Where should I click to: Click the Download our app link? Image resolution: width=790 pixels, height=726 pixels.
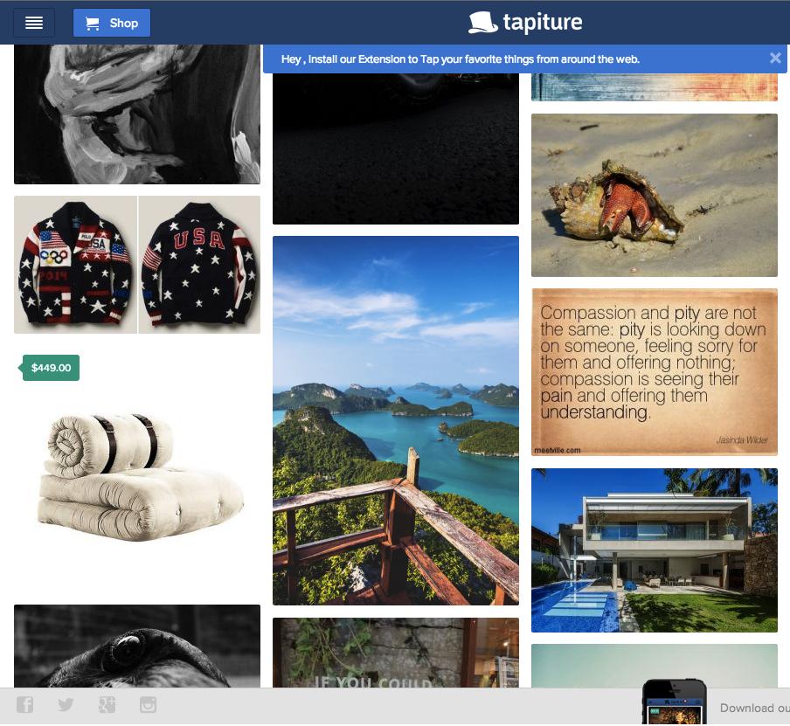click(x=754, y=708)
